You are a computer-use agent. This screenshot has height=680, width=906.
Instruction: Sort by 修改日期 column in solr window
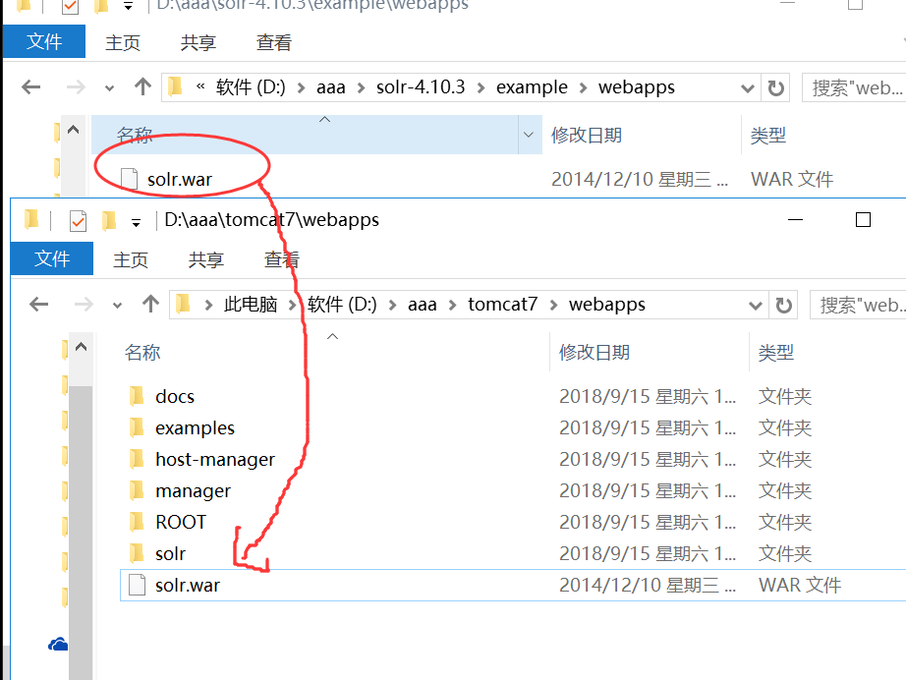point(587,136)
